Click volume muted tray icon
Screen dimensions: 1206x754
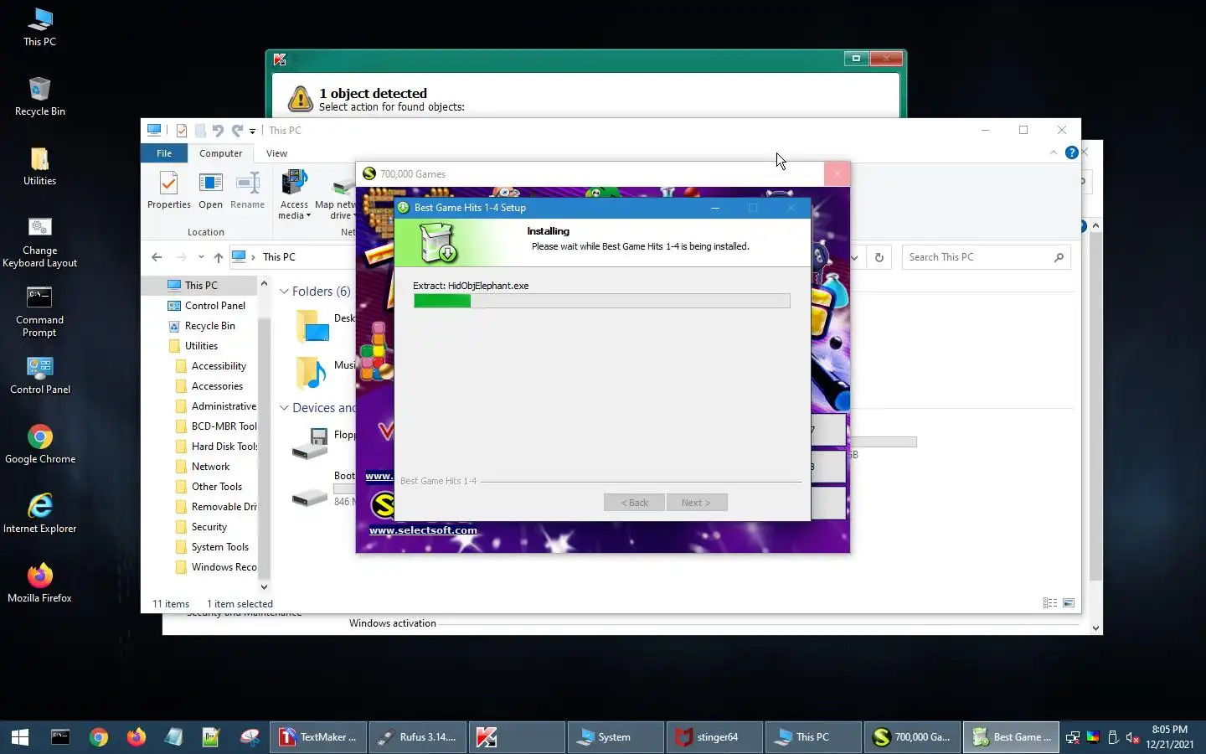[1132, 737]
